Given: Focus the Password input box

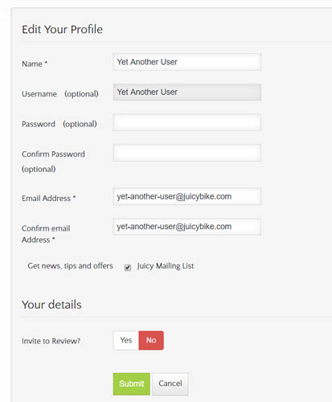Looking at the screenshot, I should [x=187, y=122].
